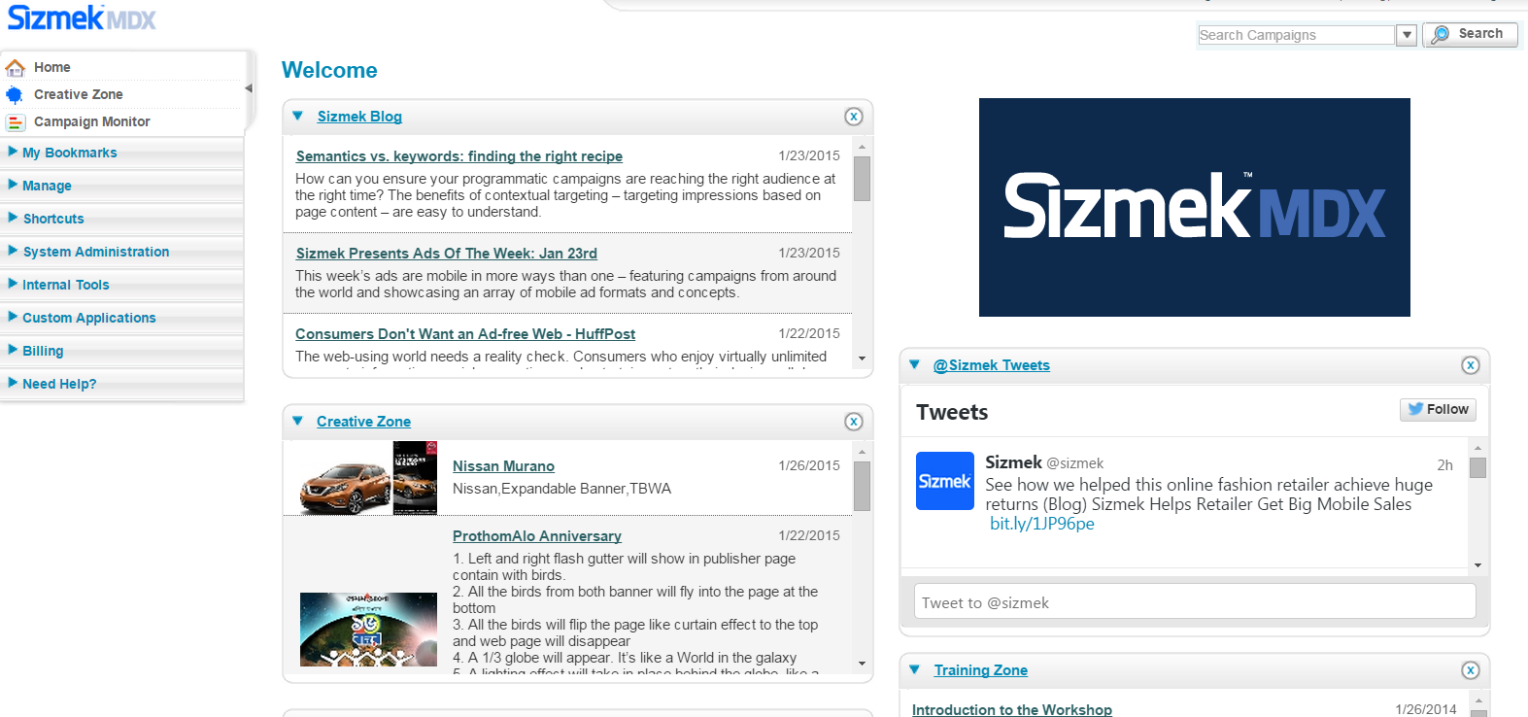Image resolution: width=1528 pixels, height=717 pixels.
Task: Click the Search Campaigns input field
Action: tap(1297, 35)
